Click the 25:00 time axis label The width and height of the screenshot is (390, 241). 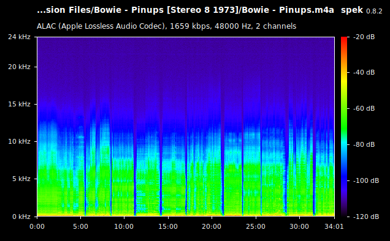point(256,226)
